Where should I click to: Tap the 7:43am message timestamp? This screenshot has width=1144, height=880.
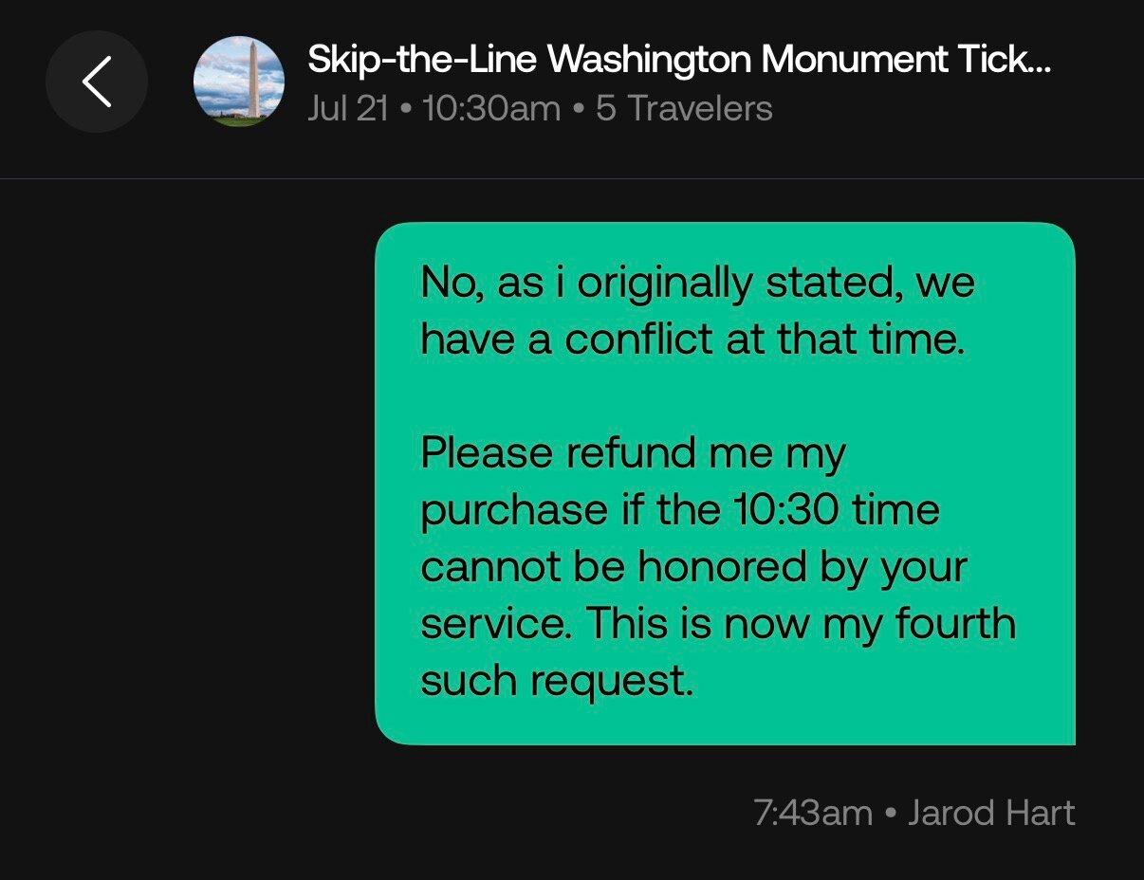(813, 813)
